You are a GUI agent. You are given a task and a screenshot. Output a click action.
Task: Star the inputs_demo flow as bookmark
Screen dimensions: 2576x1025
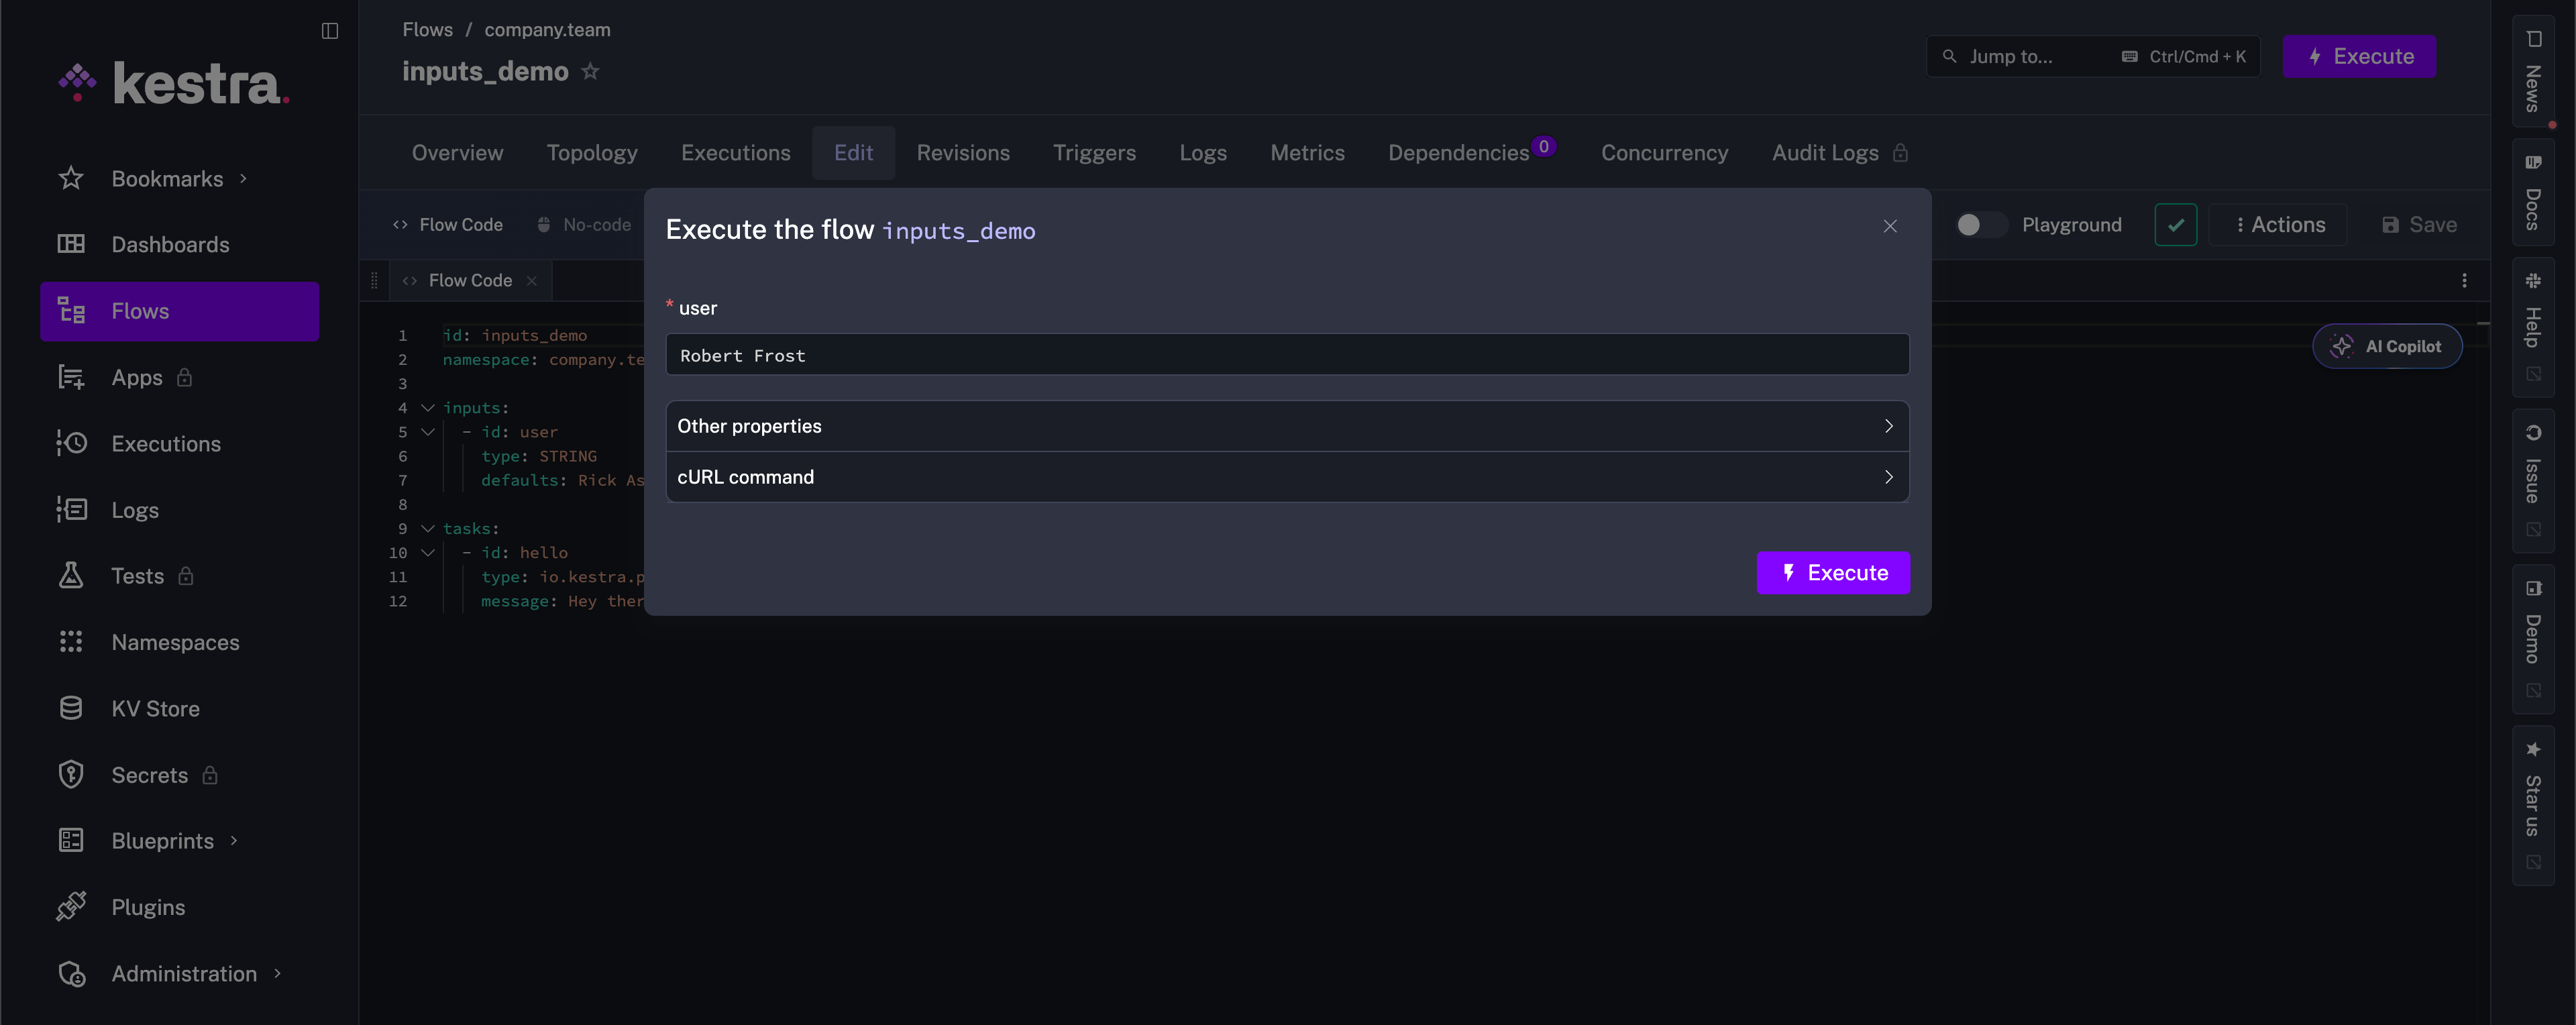(590, 72)
